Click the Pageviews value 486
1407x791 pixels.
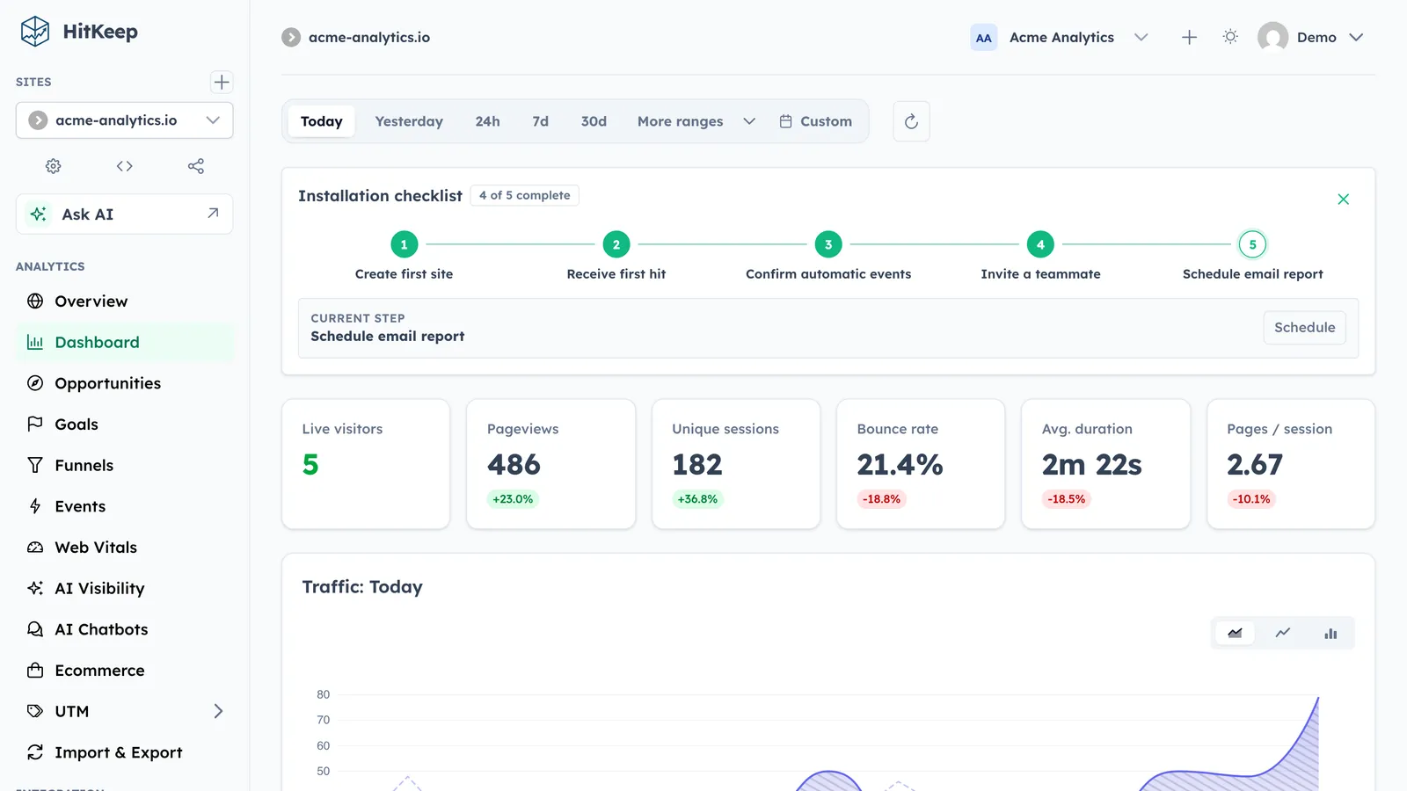coord(514,464)
